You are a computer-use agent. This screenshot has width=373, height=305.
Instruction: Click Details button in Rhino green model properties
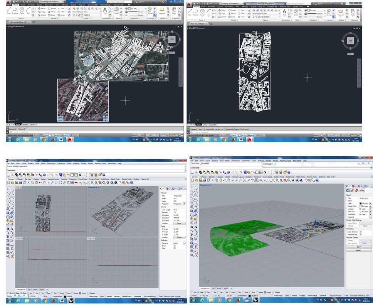[359, 250]
